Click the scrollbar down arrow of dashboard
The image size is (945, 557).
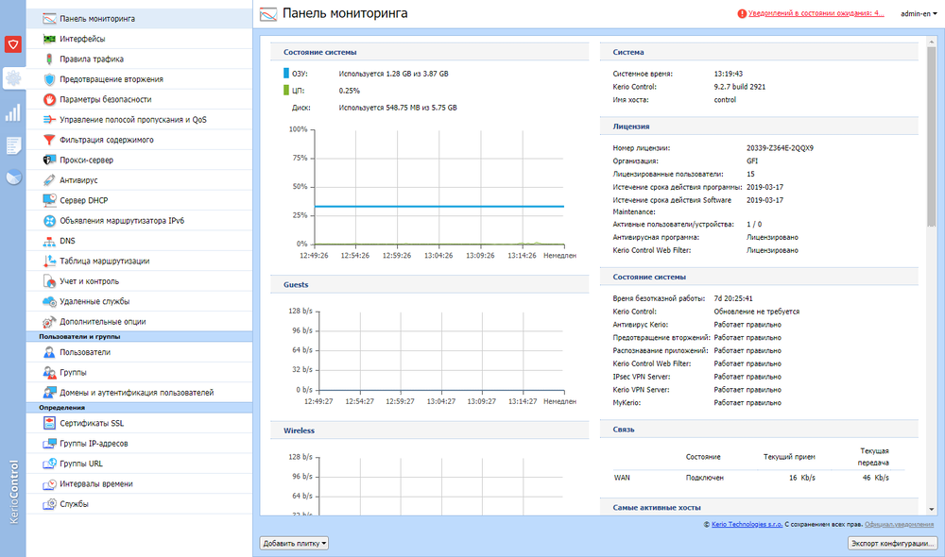[931, 510]
